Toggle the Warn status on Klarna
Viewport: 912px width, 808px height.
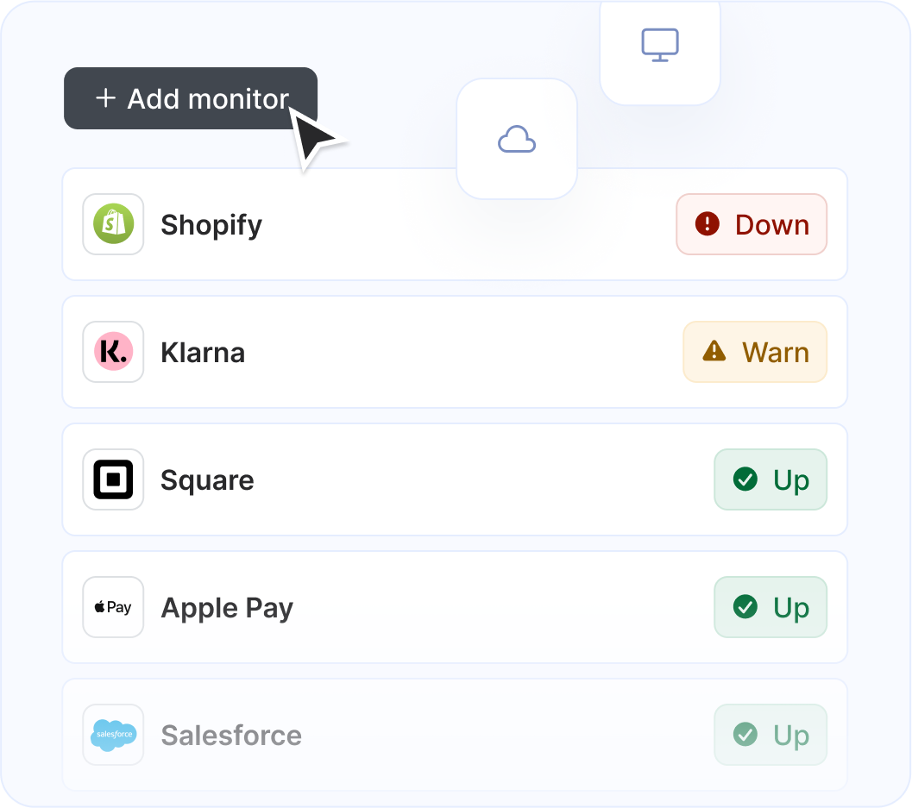coord(755,352)
